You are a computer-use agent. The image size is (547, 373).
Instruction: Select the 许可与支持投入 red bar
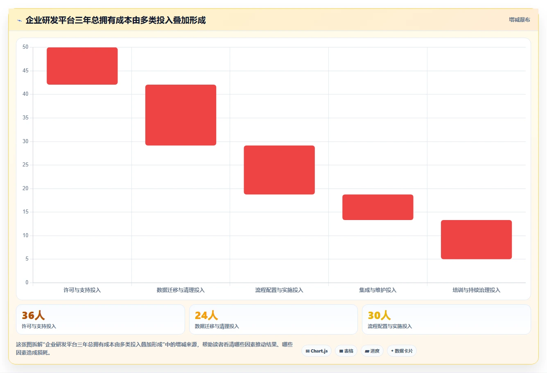click(x=82, y=66)
